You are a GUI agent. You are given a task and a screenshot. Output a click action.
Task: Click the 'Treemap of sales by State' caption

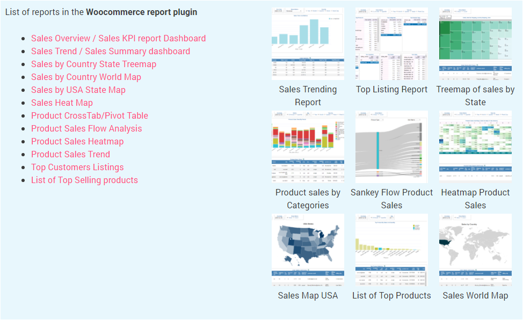(x=475, y=96)
